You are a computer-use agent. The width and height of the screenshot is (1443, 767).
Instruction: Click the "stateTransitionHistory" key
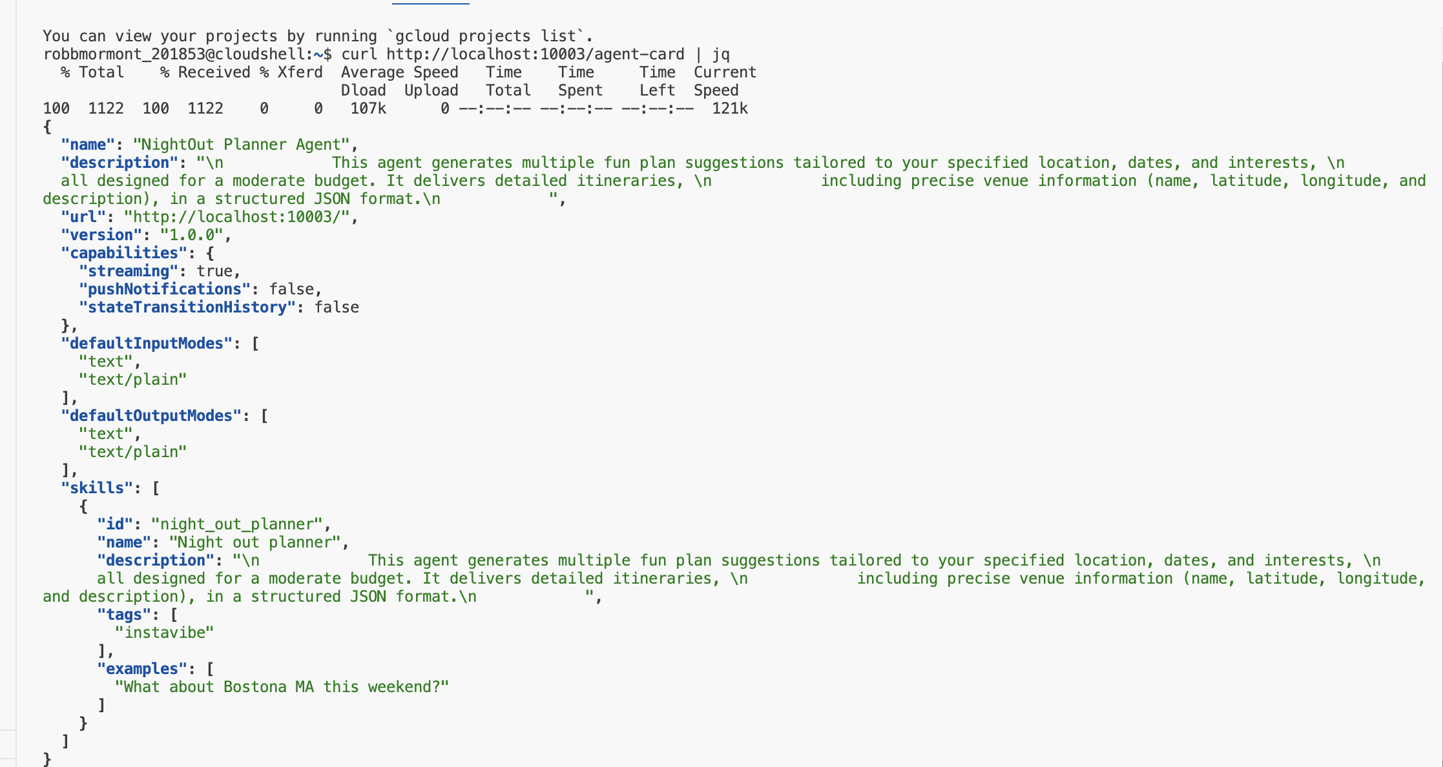click(x=187, y=307)
